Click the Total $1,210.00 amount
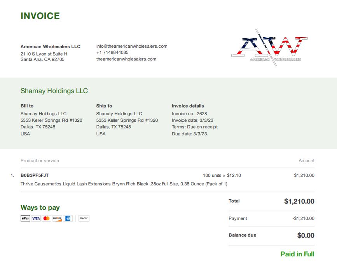 [299, 201]
